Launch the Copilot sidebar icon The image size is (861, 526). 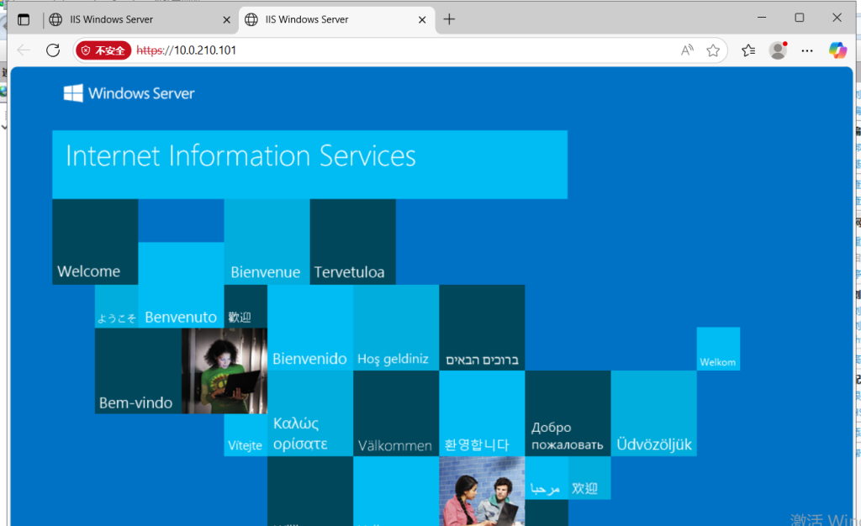(x=837, y=50)
